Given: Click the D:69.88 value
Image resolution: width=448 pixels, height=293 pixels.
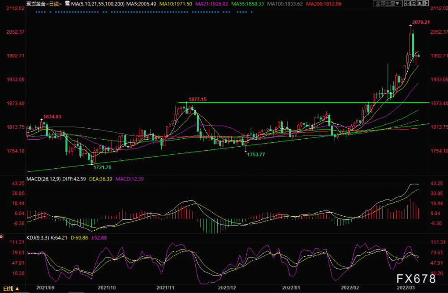Looking at the screenshot, I should coord(79,237).
